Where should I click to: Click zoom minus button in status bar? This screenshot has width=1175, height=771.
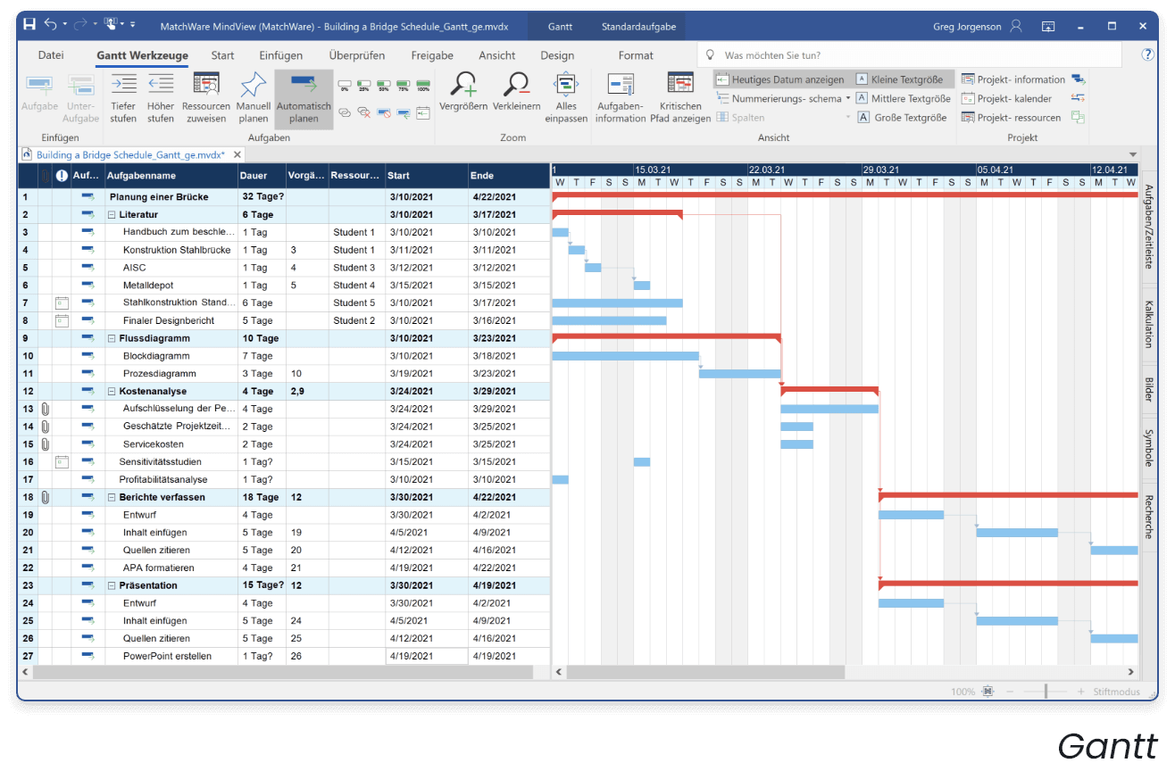point(1011,692)
